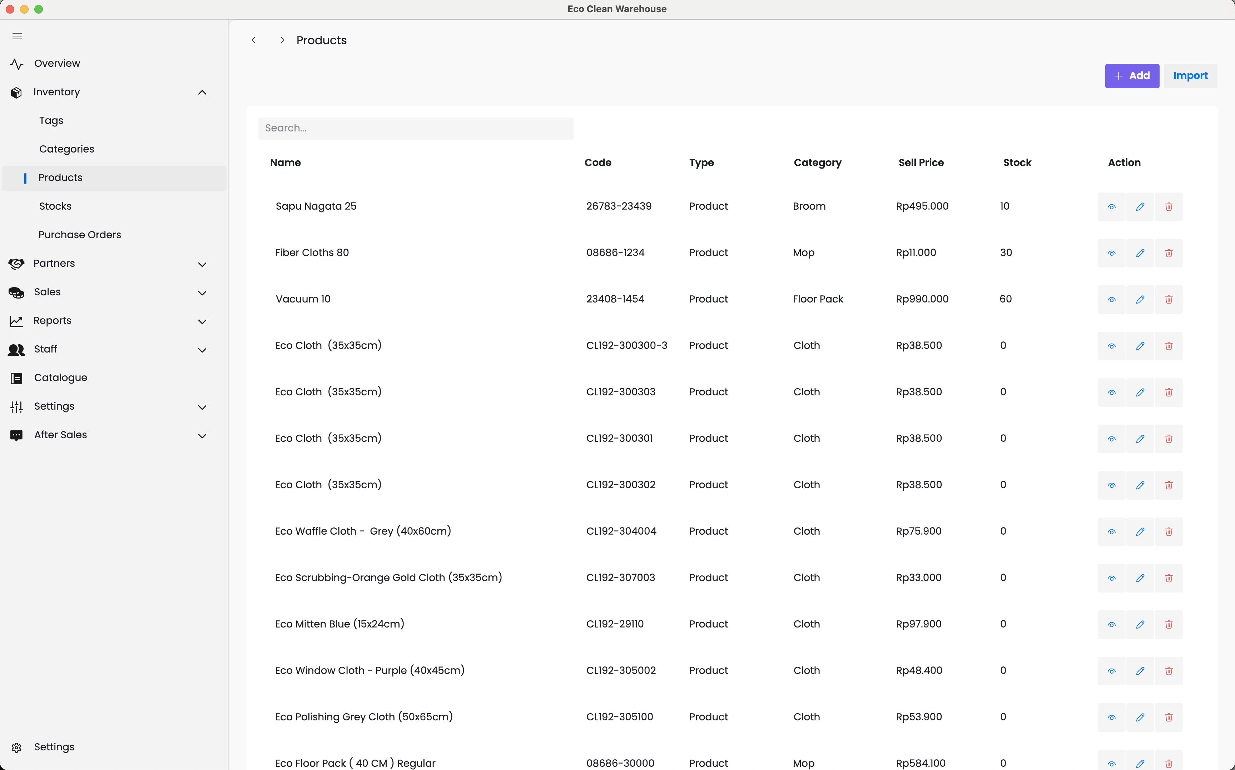Delete Eco Mitten Blue product
The height and width of the screenshot is (770, 1235).
click(x=1169, y=624)
